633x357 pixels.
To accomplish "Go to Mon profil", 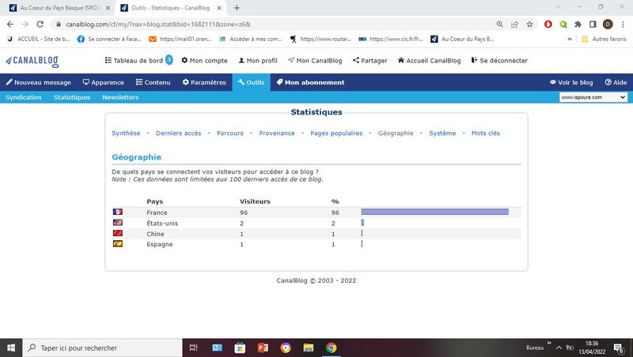I will click(x=258, y=61).
